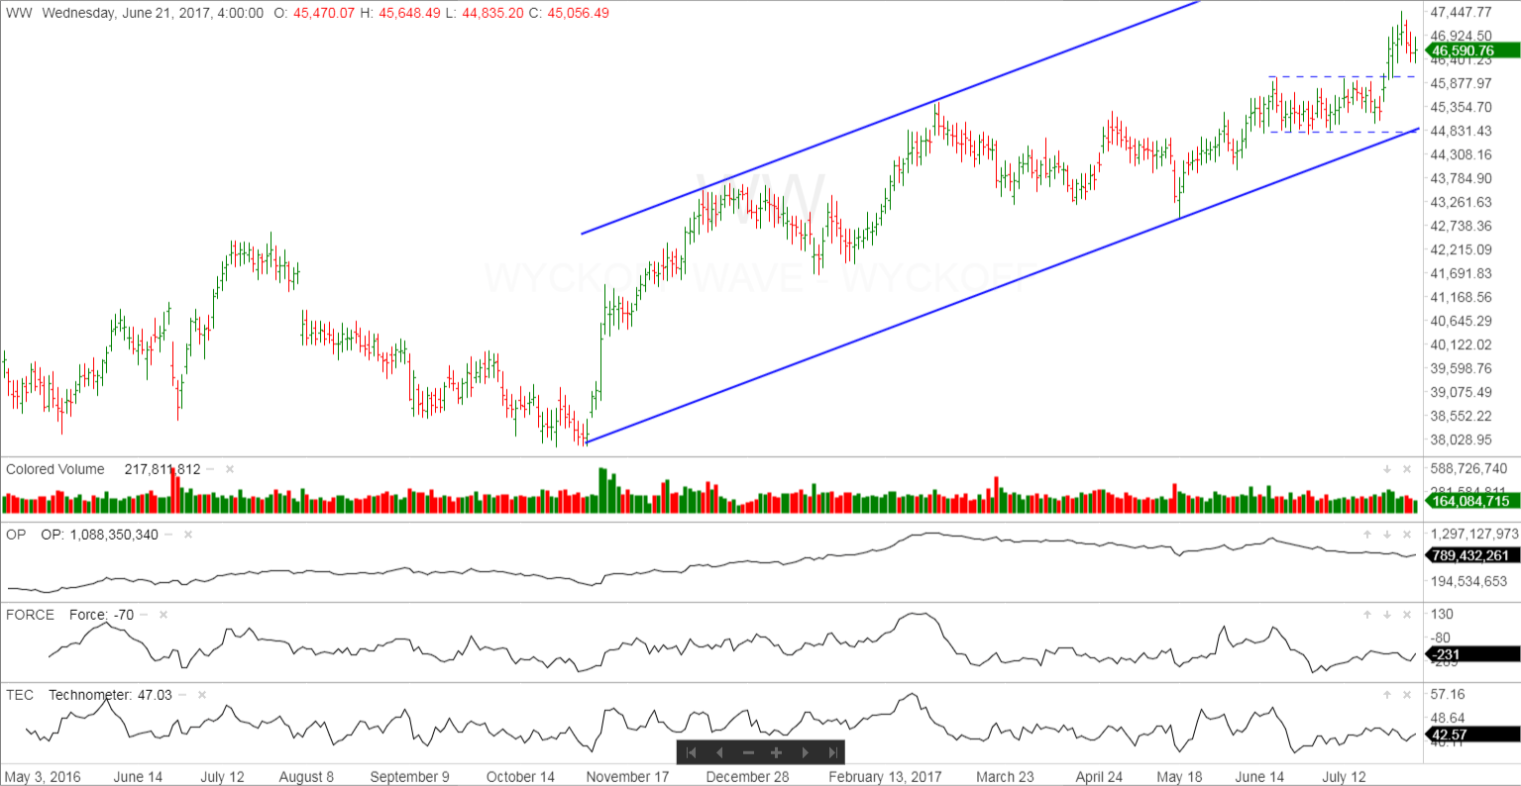Collapse Technometer using dash beside its value
The height and width of the screenshot is (786, 1521).
(182, 695)
